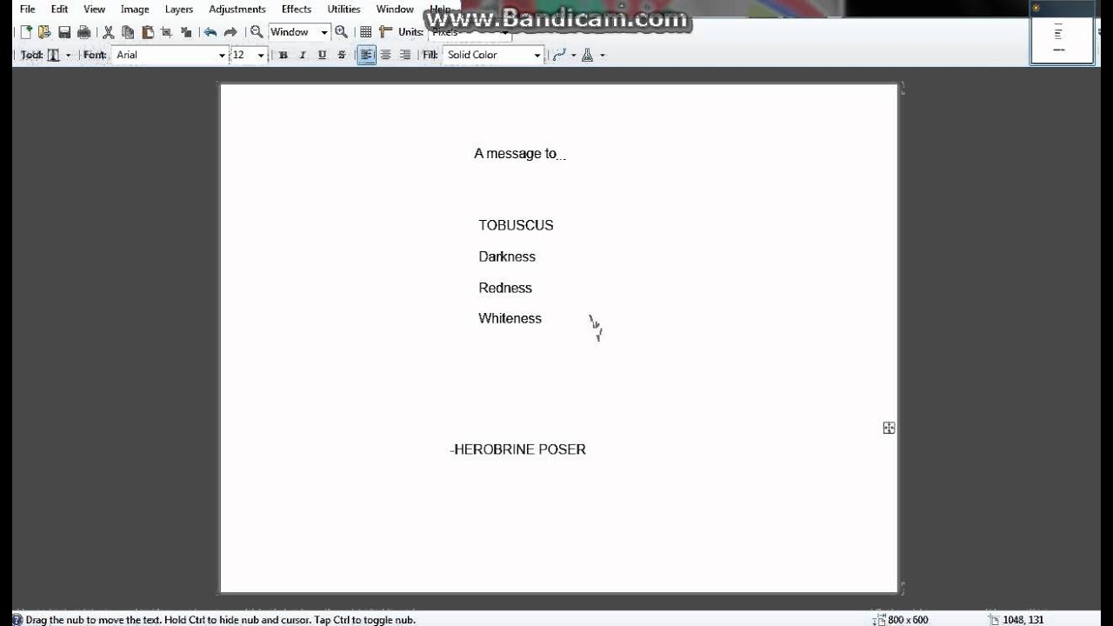The width and height of the screenshot is (1113, 626).
Task: Open the Layers menu
Action: tap(179, 10)
